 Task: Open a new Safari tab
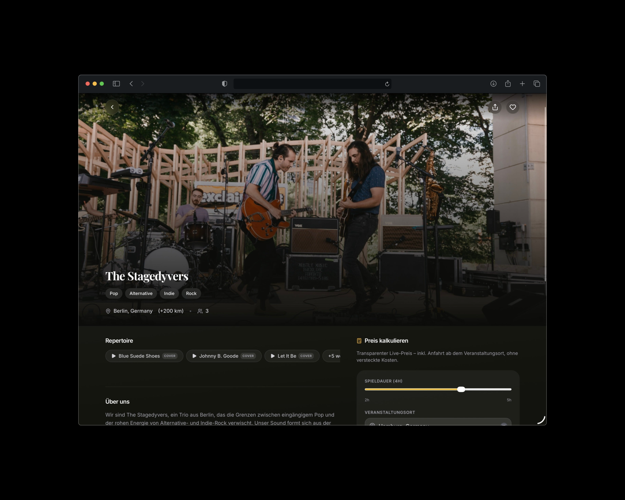[522, 84]
